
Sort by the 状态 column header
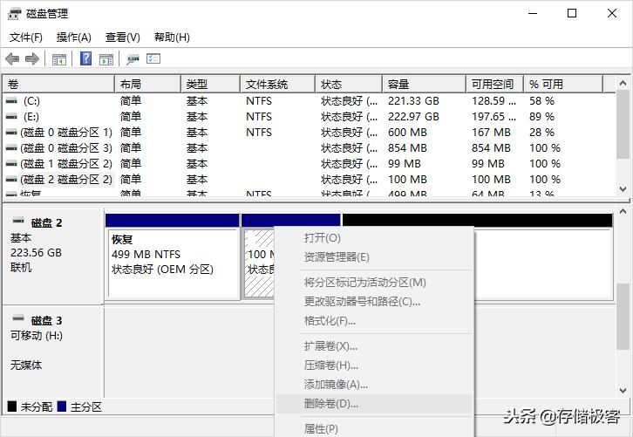tap(349, 84)
